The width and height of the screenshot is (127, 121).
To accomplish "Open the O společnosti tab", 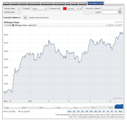I will point(34,4).
